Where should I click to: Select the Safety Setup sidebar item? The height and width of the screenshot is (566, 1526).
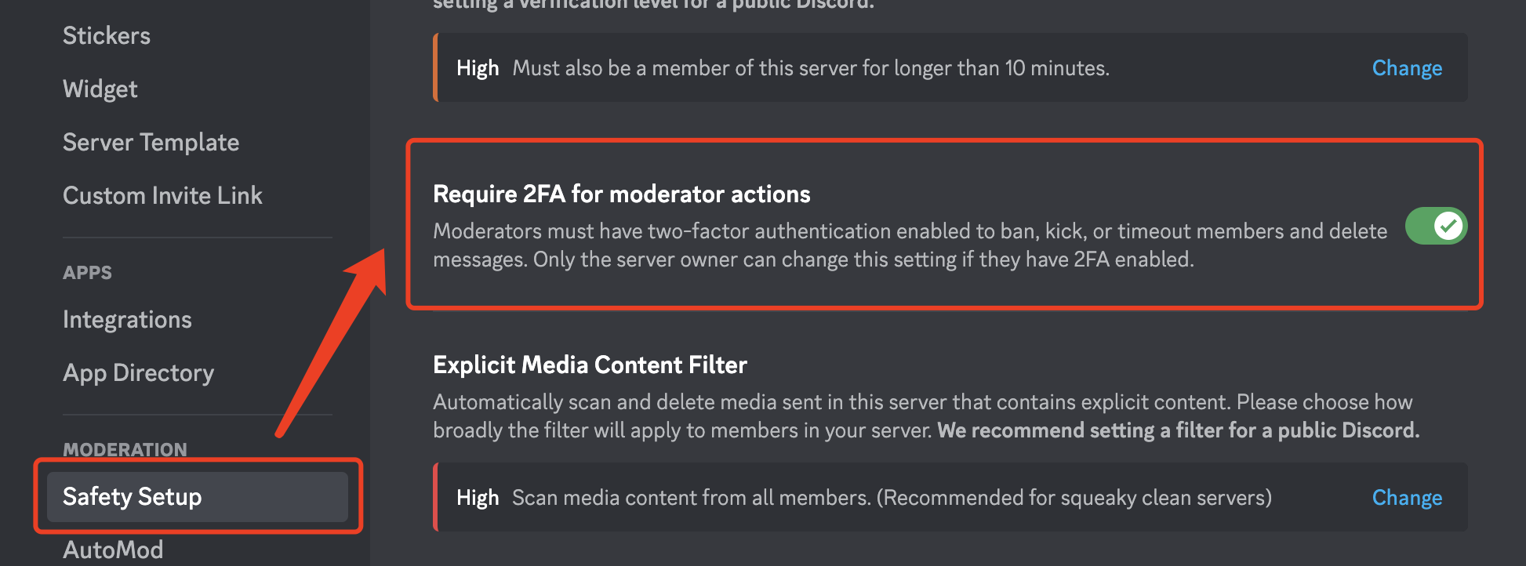tap(132, 496)
